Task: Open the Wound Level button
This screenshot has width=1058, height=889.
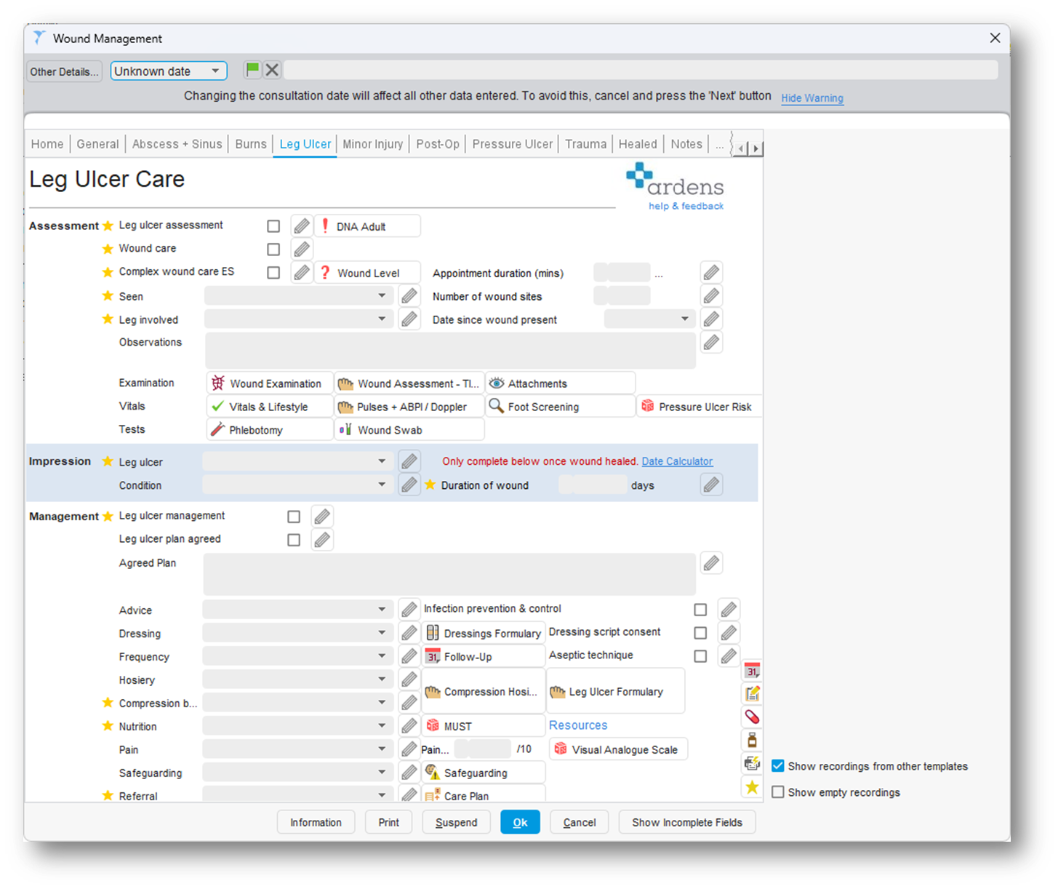Action: (x=368, y=273)
